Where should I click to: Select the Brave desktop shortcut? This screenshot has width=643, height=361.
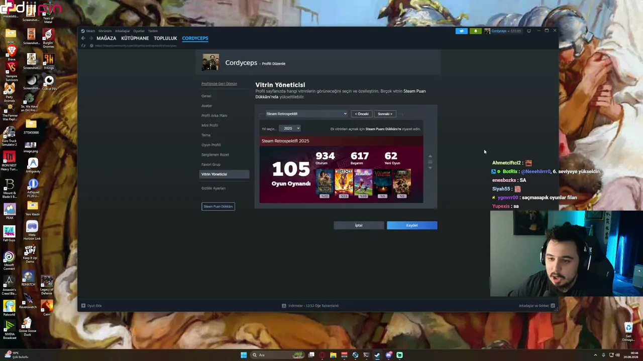pyautogui.click(x=11, y=53)
